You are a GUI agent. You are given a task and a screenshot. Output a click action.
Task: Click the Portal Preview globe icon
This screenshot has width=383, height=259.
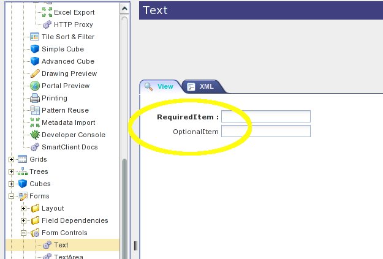pos(35,86)
